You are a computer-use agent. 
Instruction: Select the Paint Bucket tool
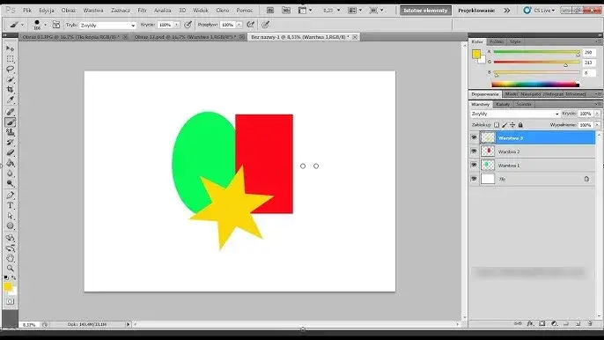click(x=10, y=163)
